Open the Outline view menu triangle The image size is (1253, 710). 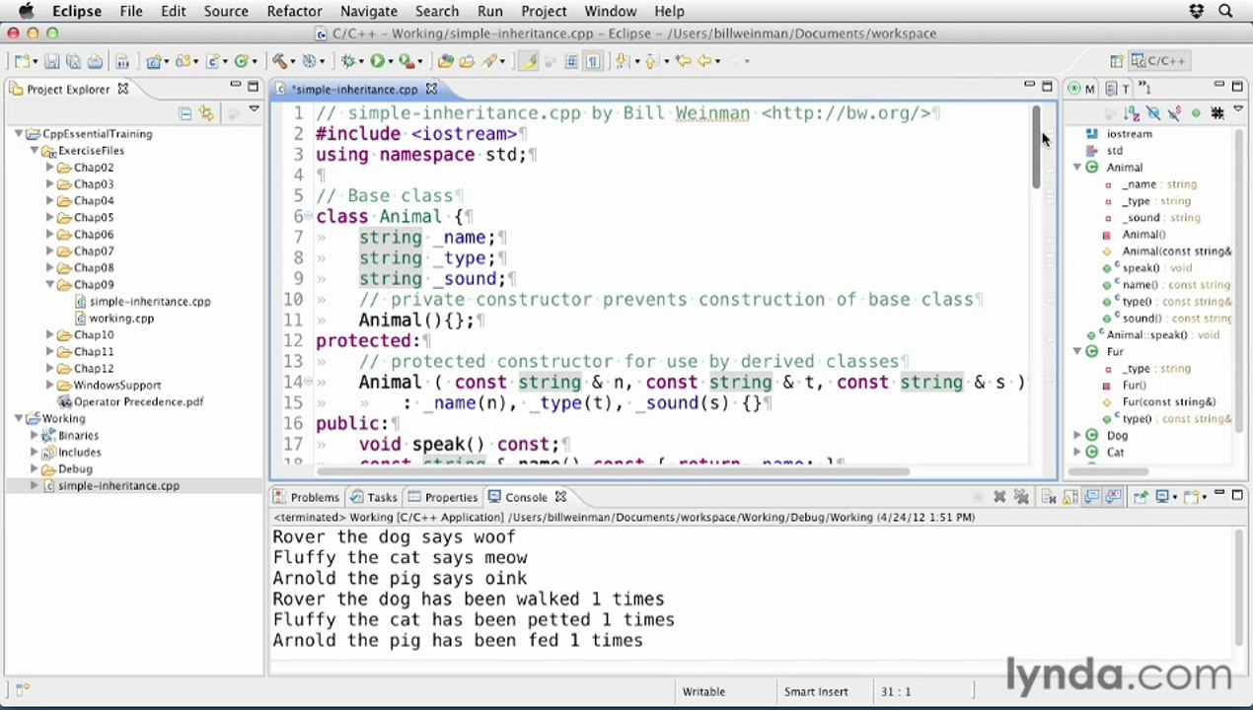pyautogui.click(x=1238, y=108)
